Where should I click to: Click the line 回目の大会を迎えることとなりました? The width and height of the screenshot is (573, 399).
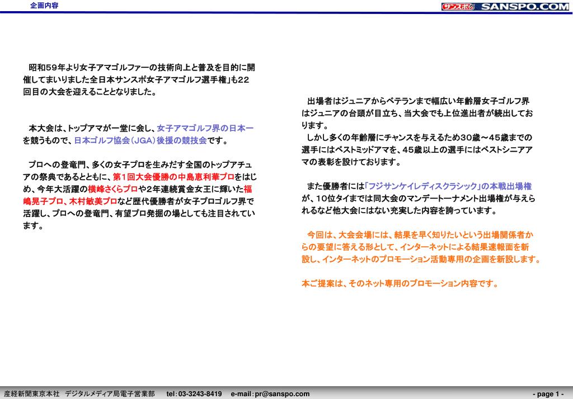90,92
